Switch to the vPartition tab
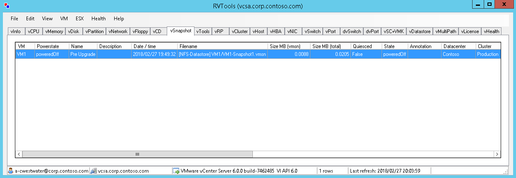This screenshot has width=516, height=178. (x=95, y=31)
